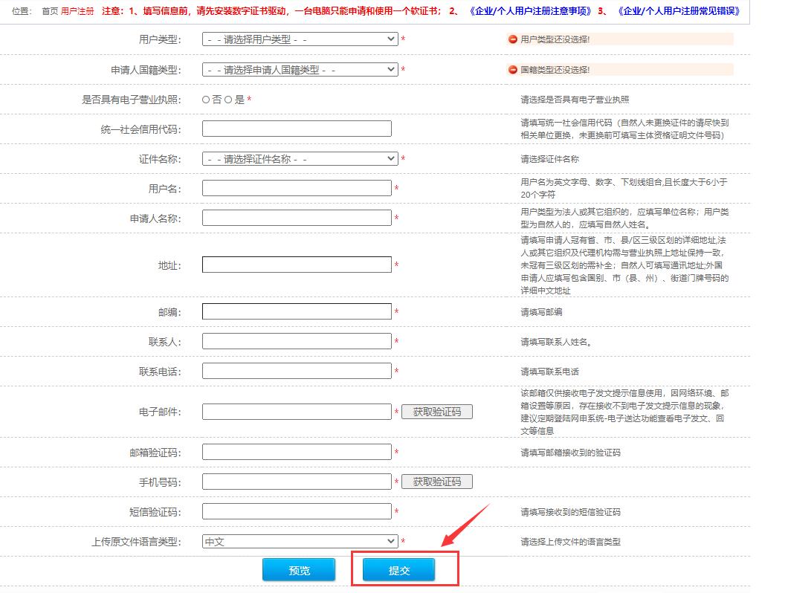The image size is (788, 593).
Task: Click the 预览 preview button
Action: pyautogui.click(x=299, y=569)
